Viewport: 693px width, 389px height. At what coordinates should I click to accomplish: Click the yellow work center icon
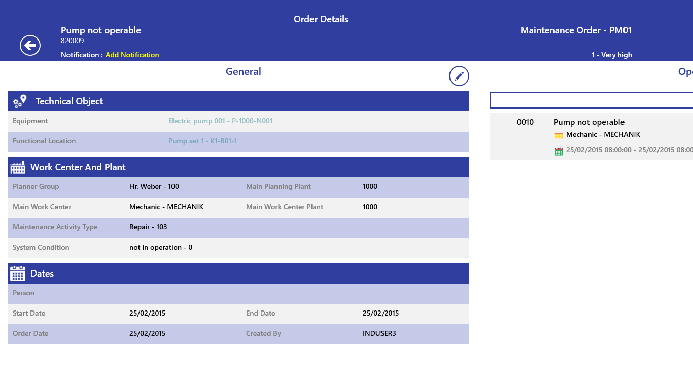pos(559,135)
